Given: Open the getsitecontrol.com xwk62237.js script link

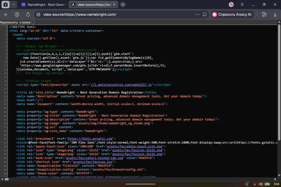Looking at the screenshot, I should (121, 85).
